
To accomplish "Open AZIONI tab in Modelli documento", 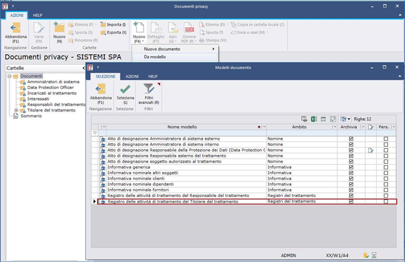I will [x=132, y=76].
